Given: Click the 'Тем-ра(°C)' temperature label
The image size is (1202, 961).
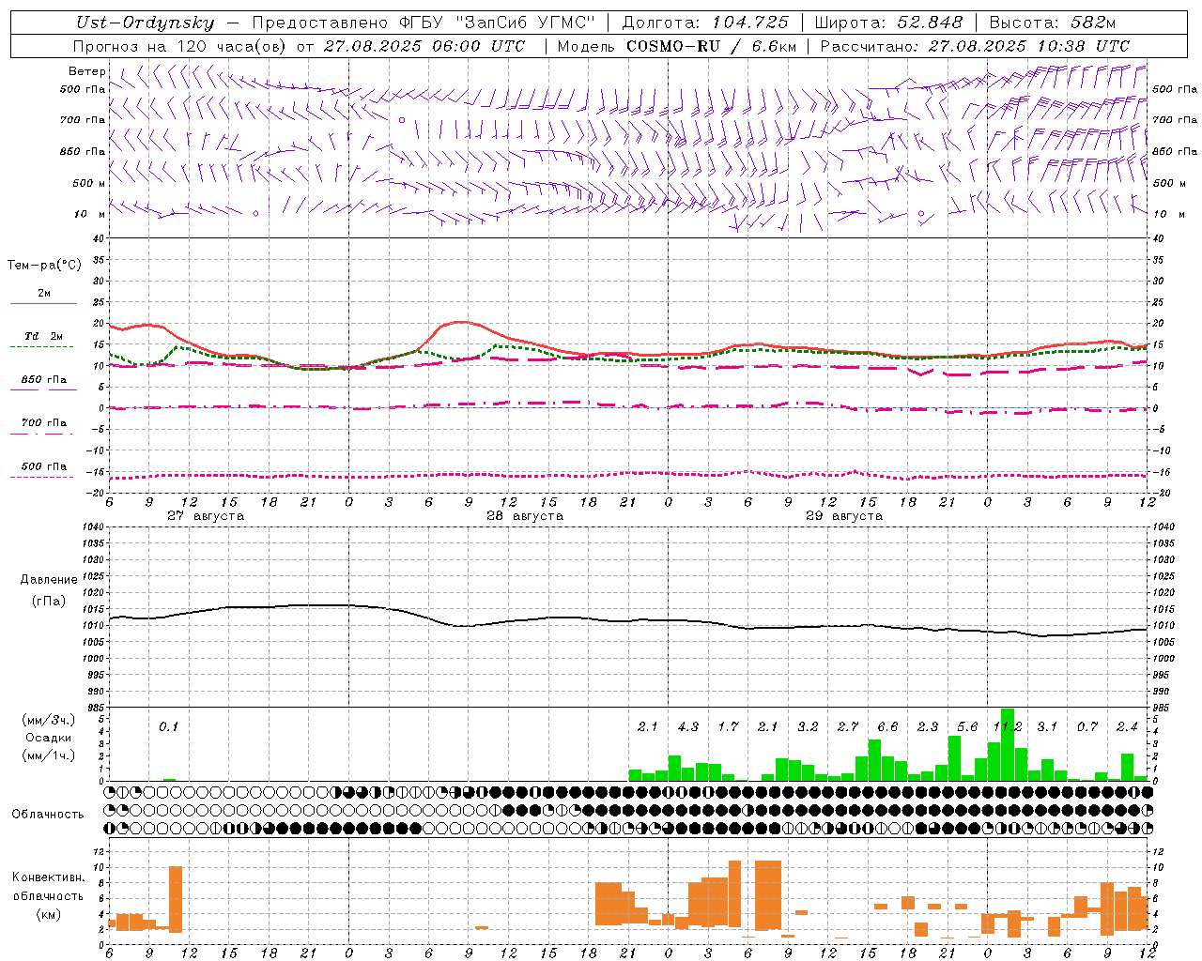Looking at the screenshot, I should point(44,266).
